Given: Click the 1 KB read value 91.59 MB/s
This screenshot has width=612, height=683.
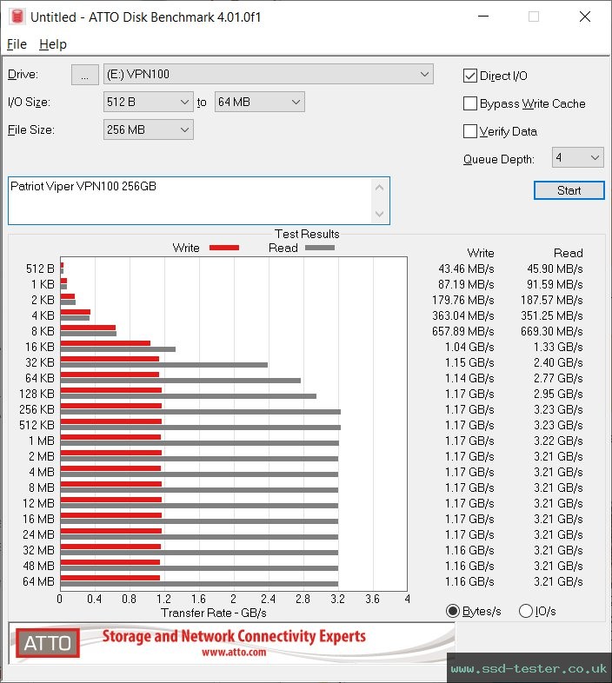Looking at the screenshot, I should coord(555,284).
